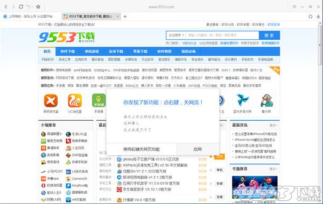The image size is (323, 204).
Task: Open the 苹果下载 navigation tab
Action: (140, 52)
